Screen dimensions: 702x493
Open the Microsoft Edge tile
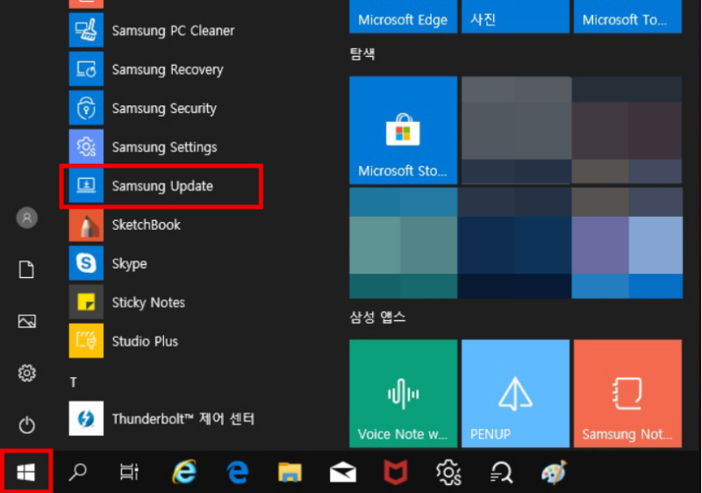coord(403,17)
